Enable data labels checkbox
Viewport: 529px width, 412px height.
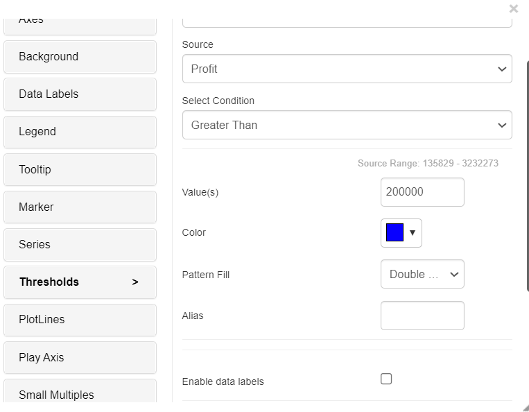[x=386, y=379]
